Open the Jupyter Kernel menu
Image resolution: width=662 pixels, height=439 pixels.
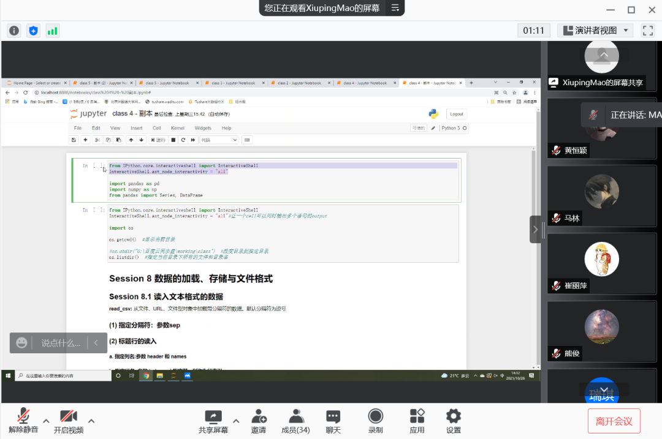pyautogui.click(x=177, y=128)
